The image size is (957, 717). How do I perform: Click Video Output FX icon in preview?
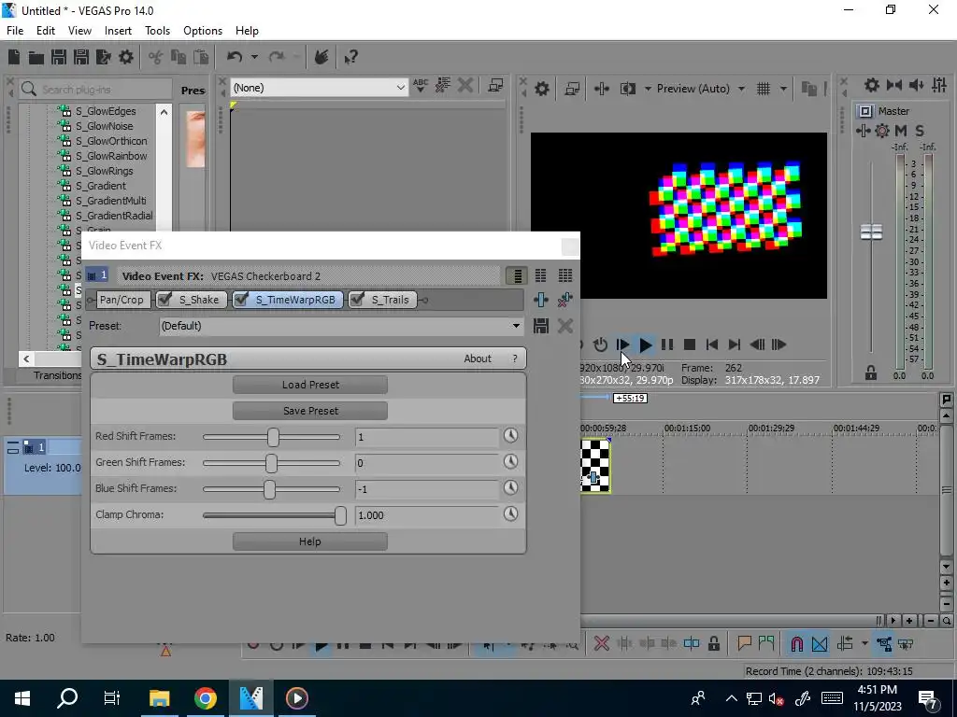click(x=602, y=89)
